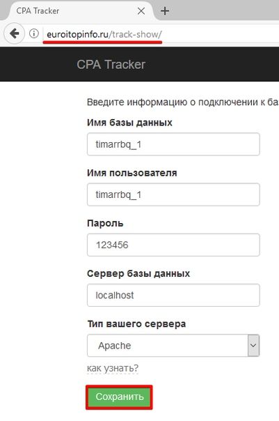Click the Тип вашего сервера label
Viewport: 279px width, 421px height.
pos(136,324)
